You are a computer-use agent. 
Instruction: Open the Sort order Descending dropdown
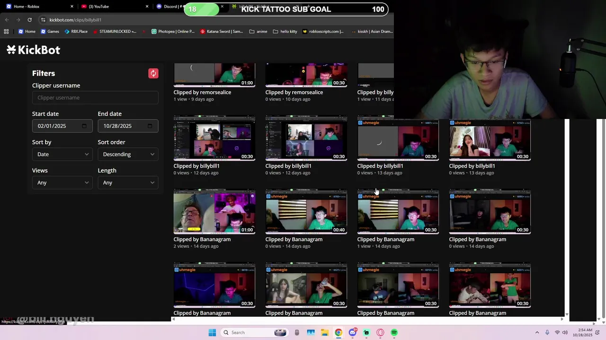pyautogui.click(x=128, y=154)
